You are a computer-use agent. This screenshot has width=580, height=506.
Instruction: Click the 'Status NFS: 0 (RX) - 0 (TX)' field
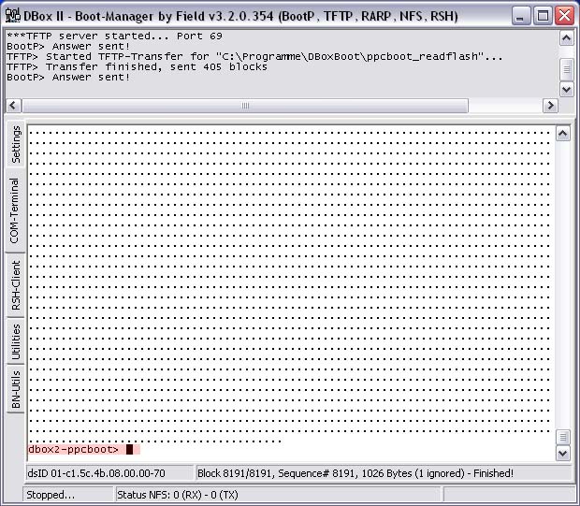278,495
